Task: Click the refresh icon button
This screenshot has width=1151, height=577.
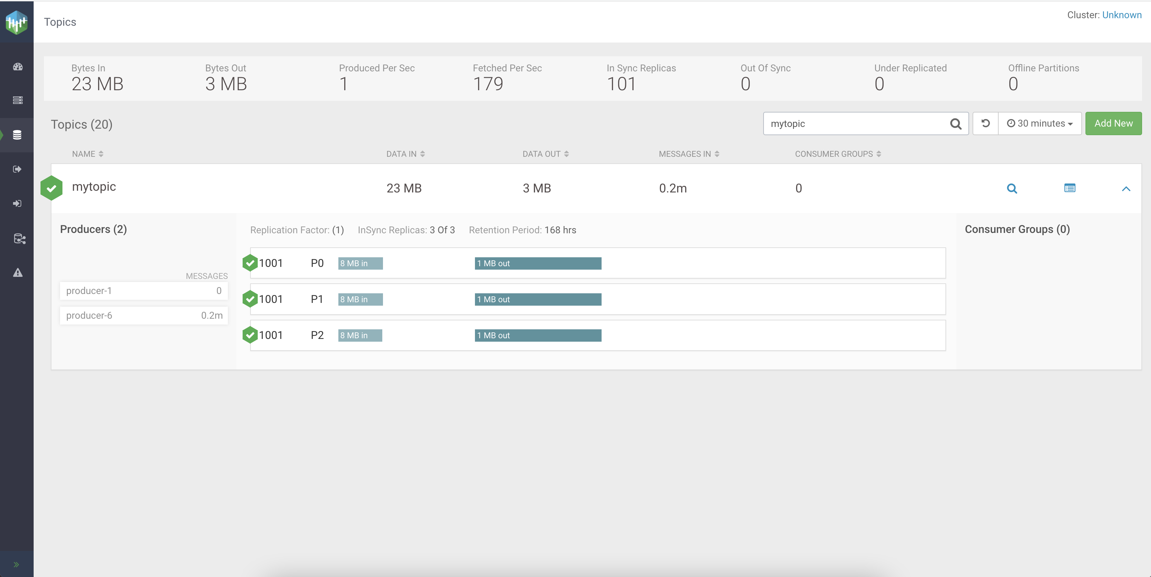Action: coord(985,123)
